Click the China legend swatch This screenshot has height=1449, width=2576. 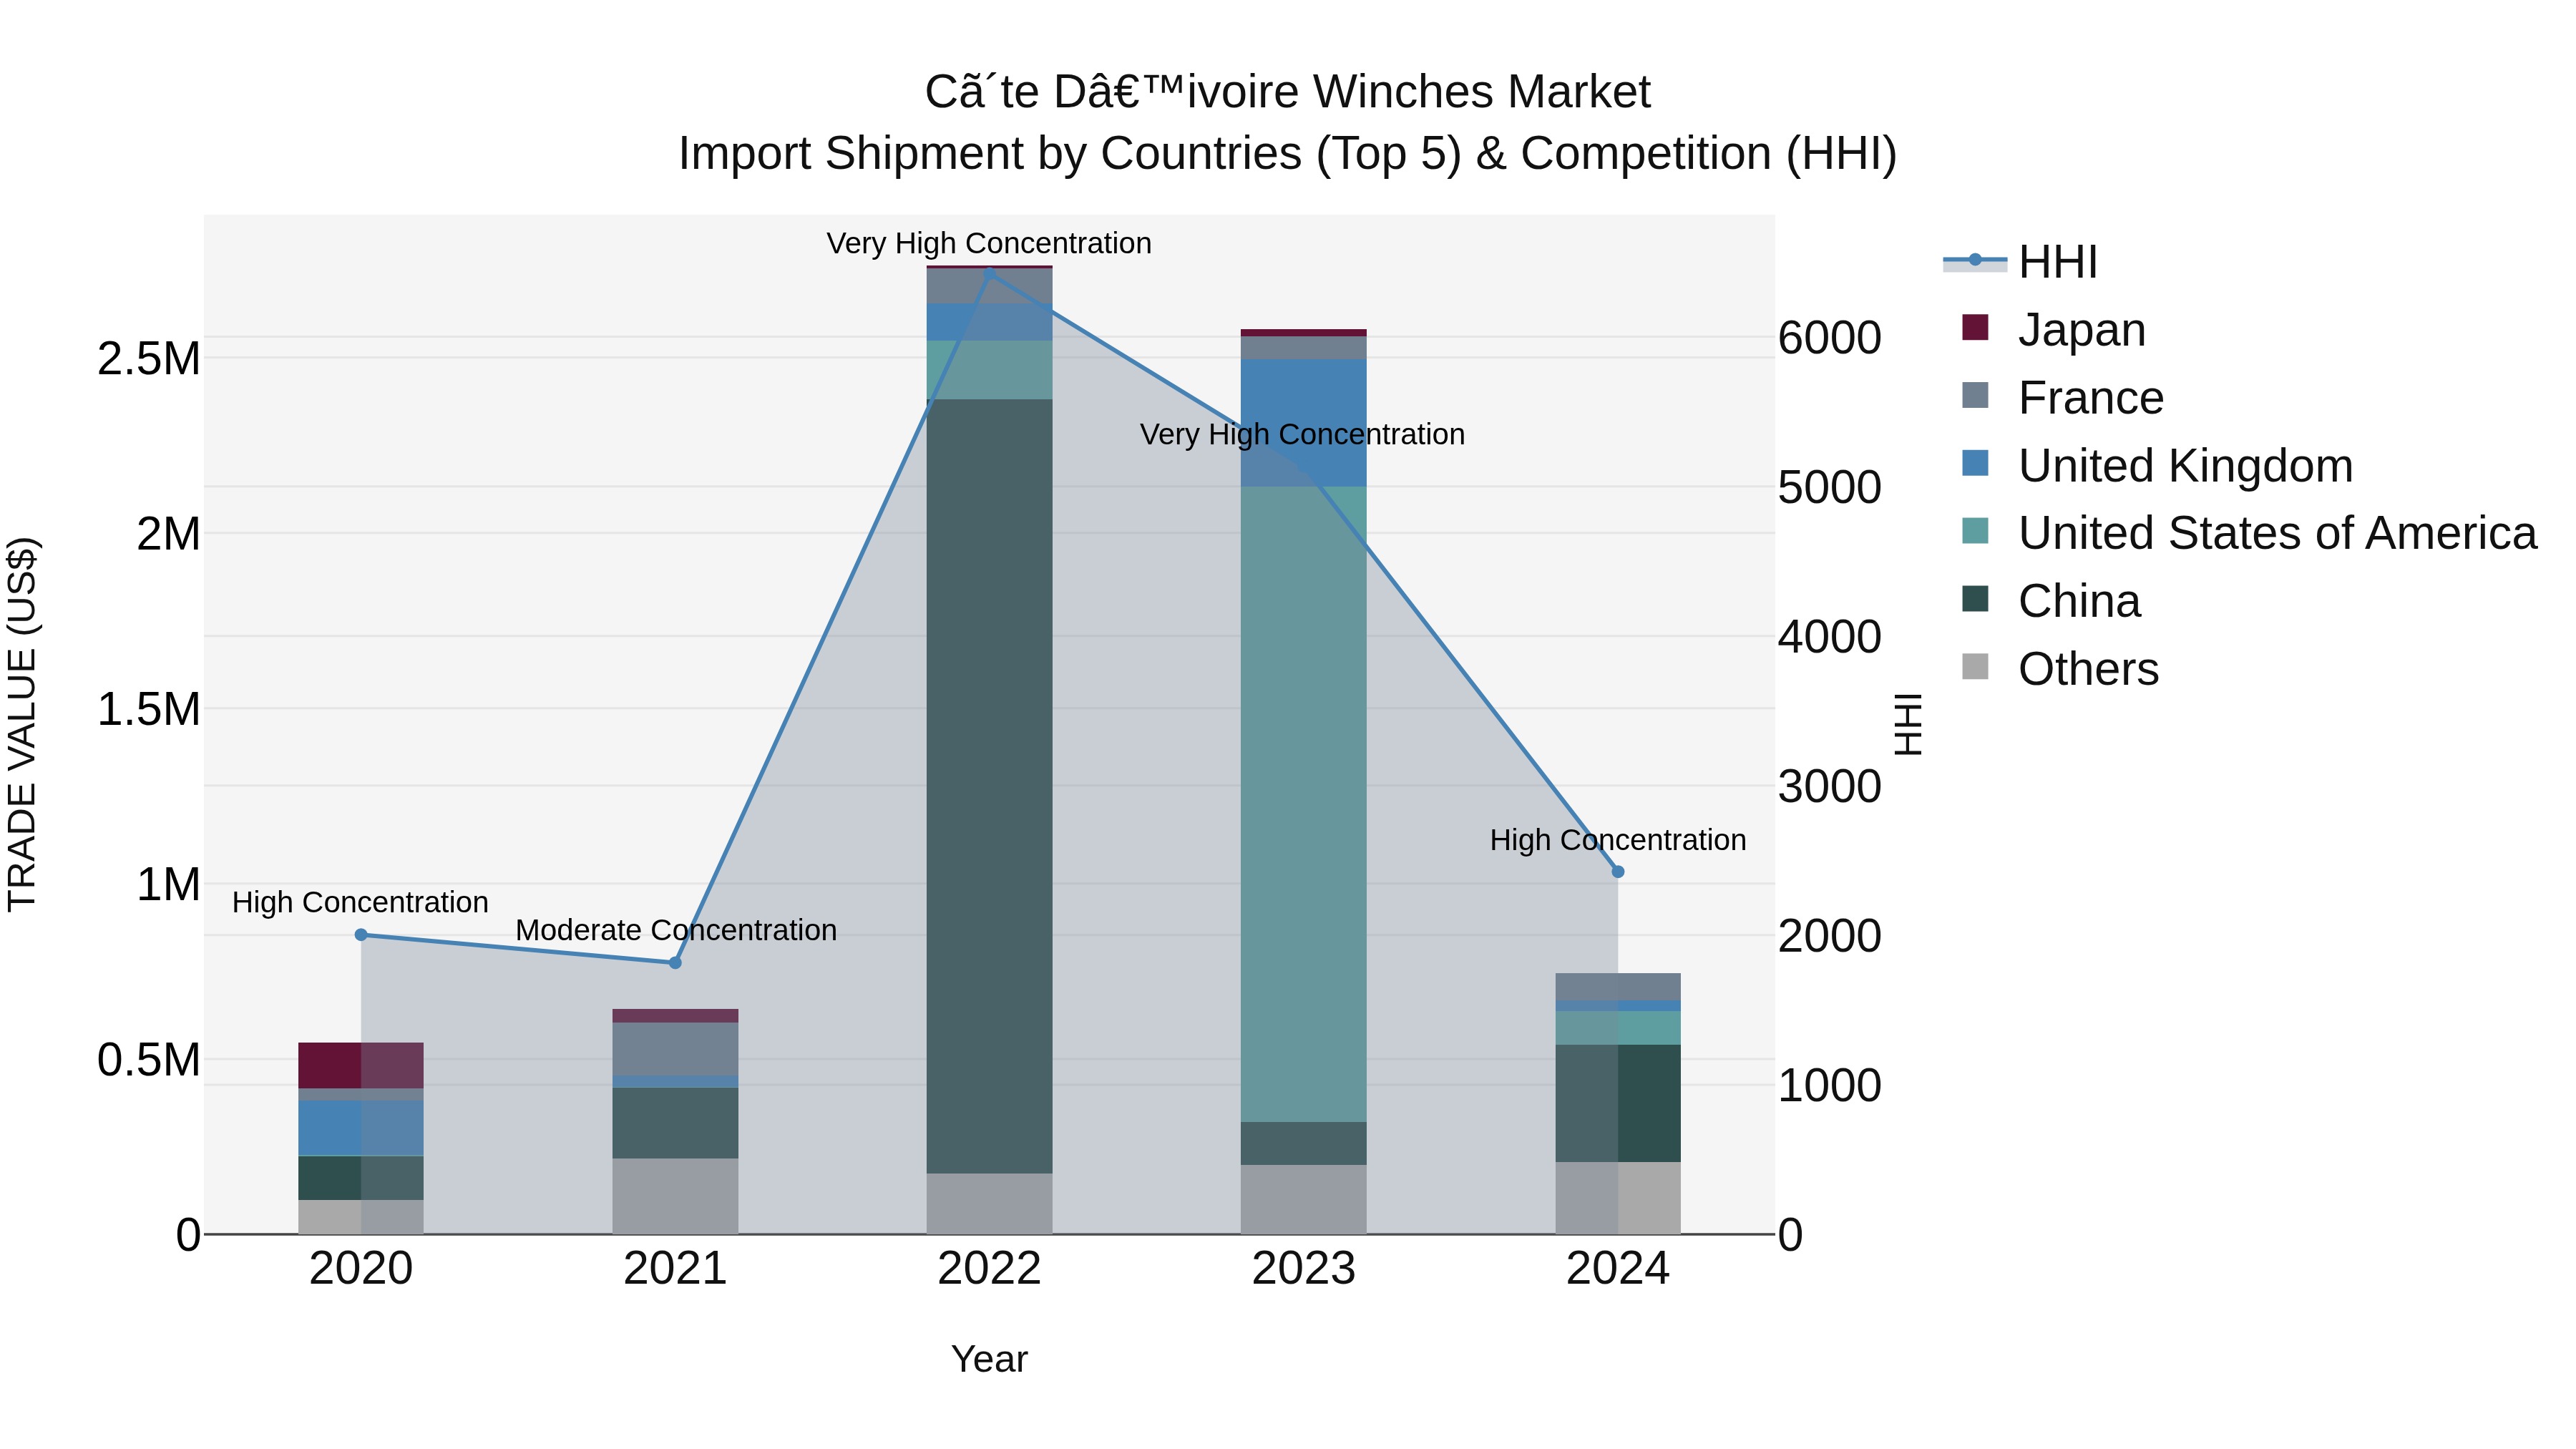[1975, 600]
